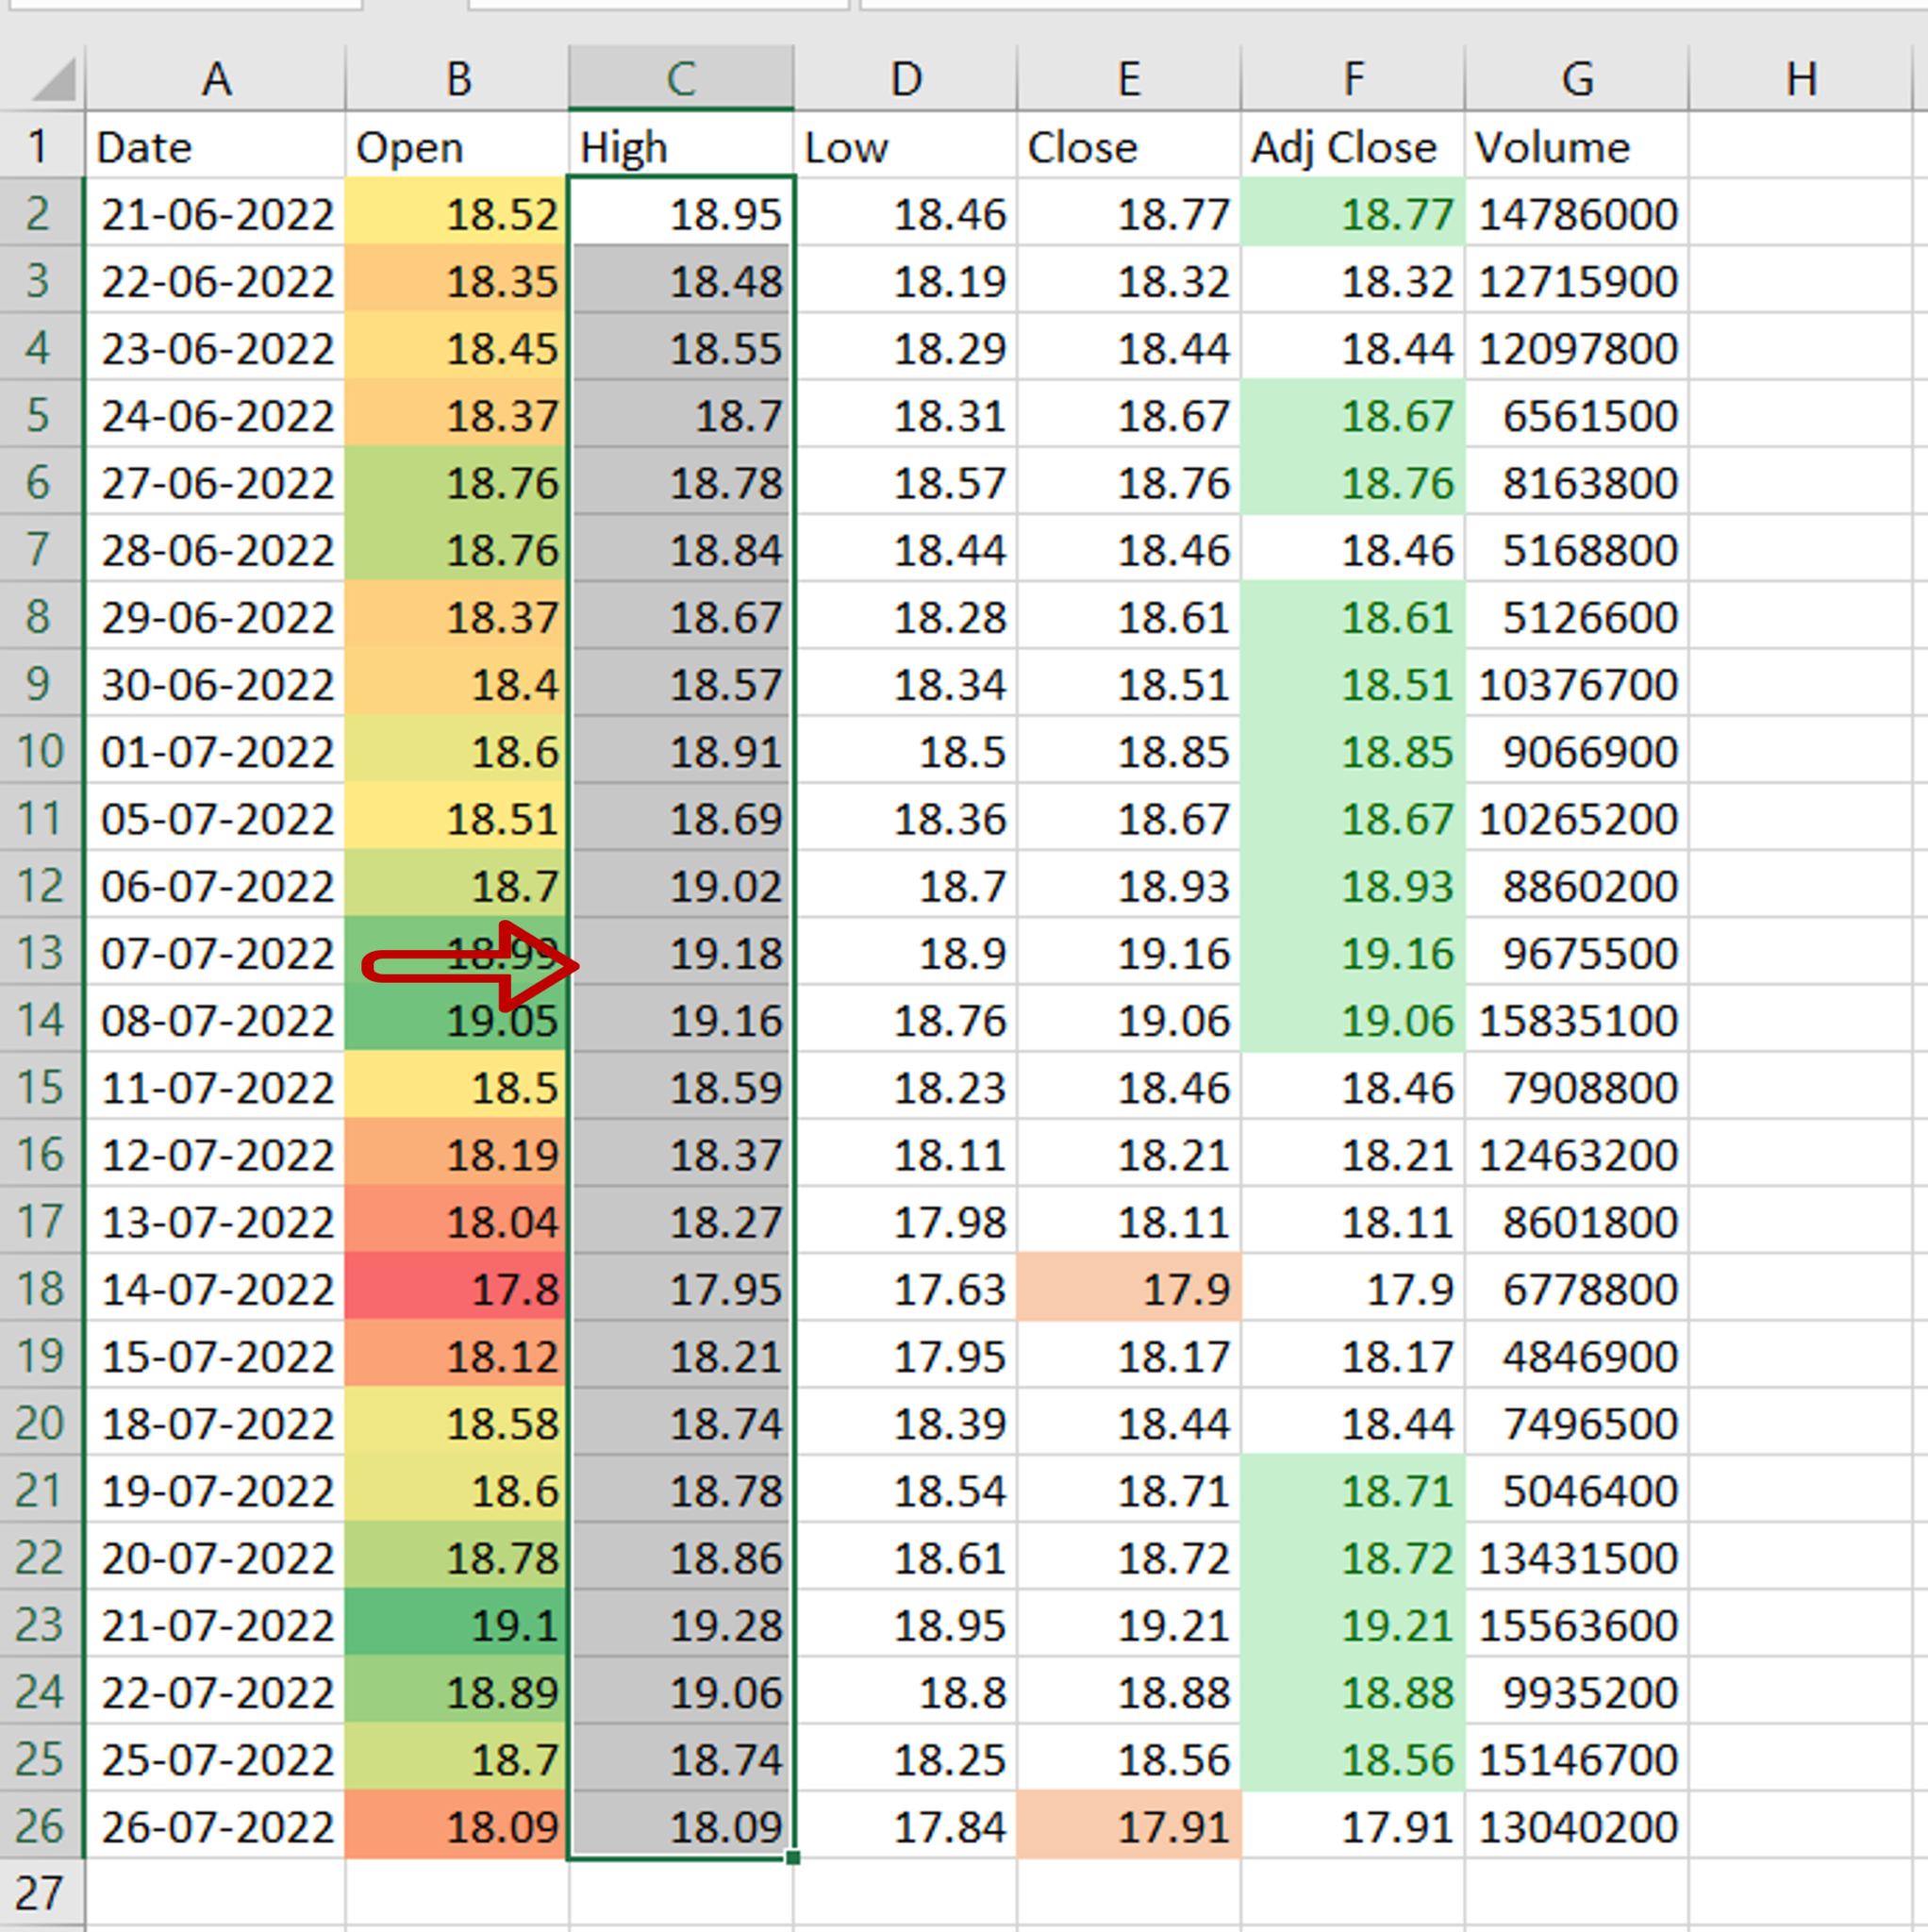The width and height of the screenshot is (1928, 1932).
Task: Select column G header labeled G
Action: [1578, 78]
